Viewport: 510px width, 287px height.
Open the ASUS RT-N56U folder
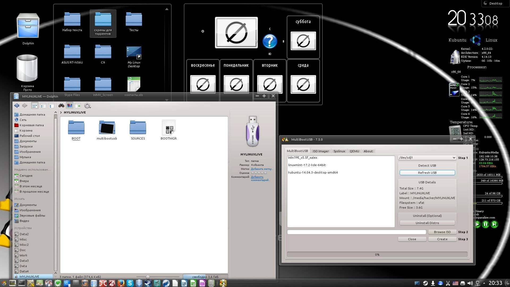[x=72, y=54]
